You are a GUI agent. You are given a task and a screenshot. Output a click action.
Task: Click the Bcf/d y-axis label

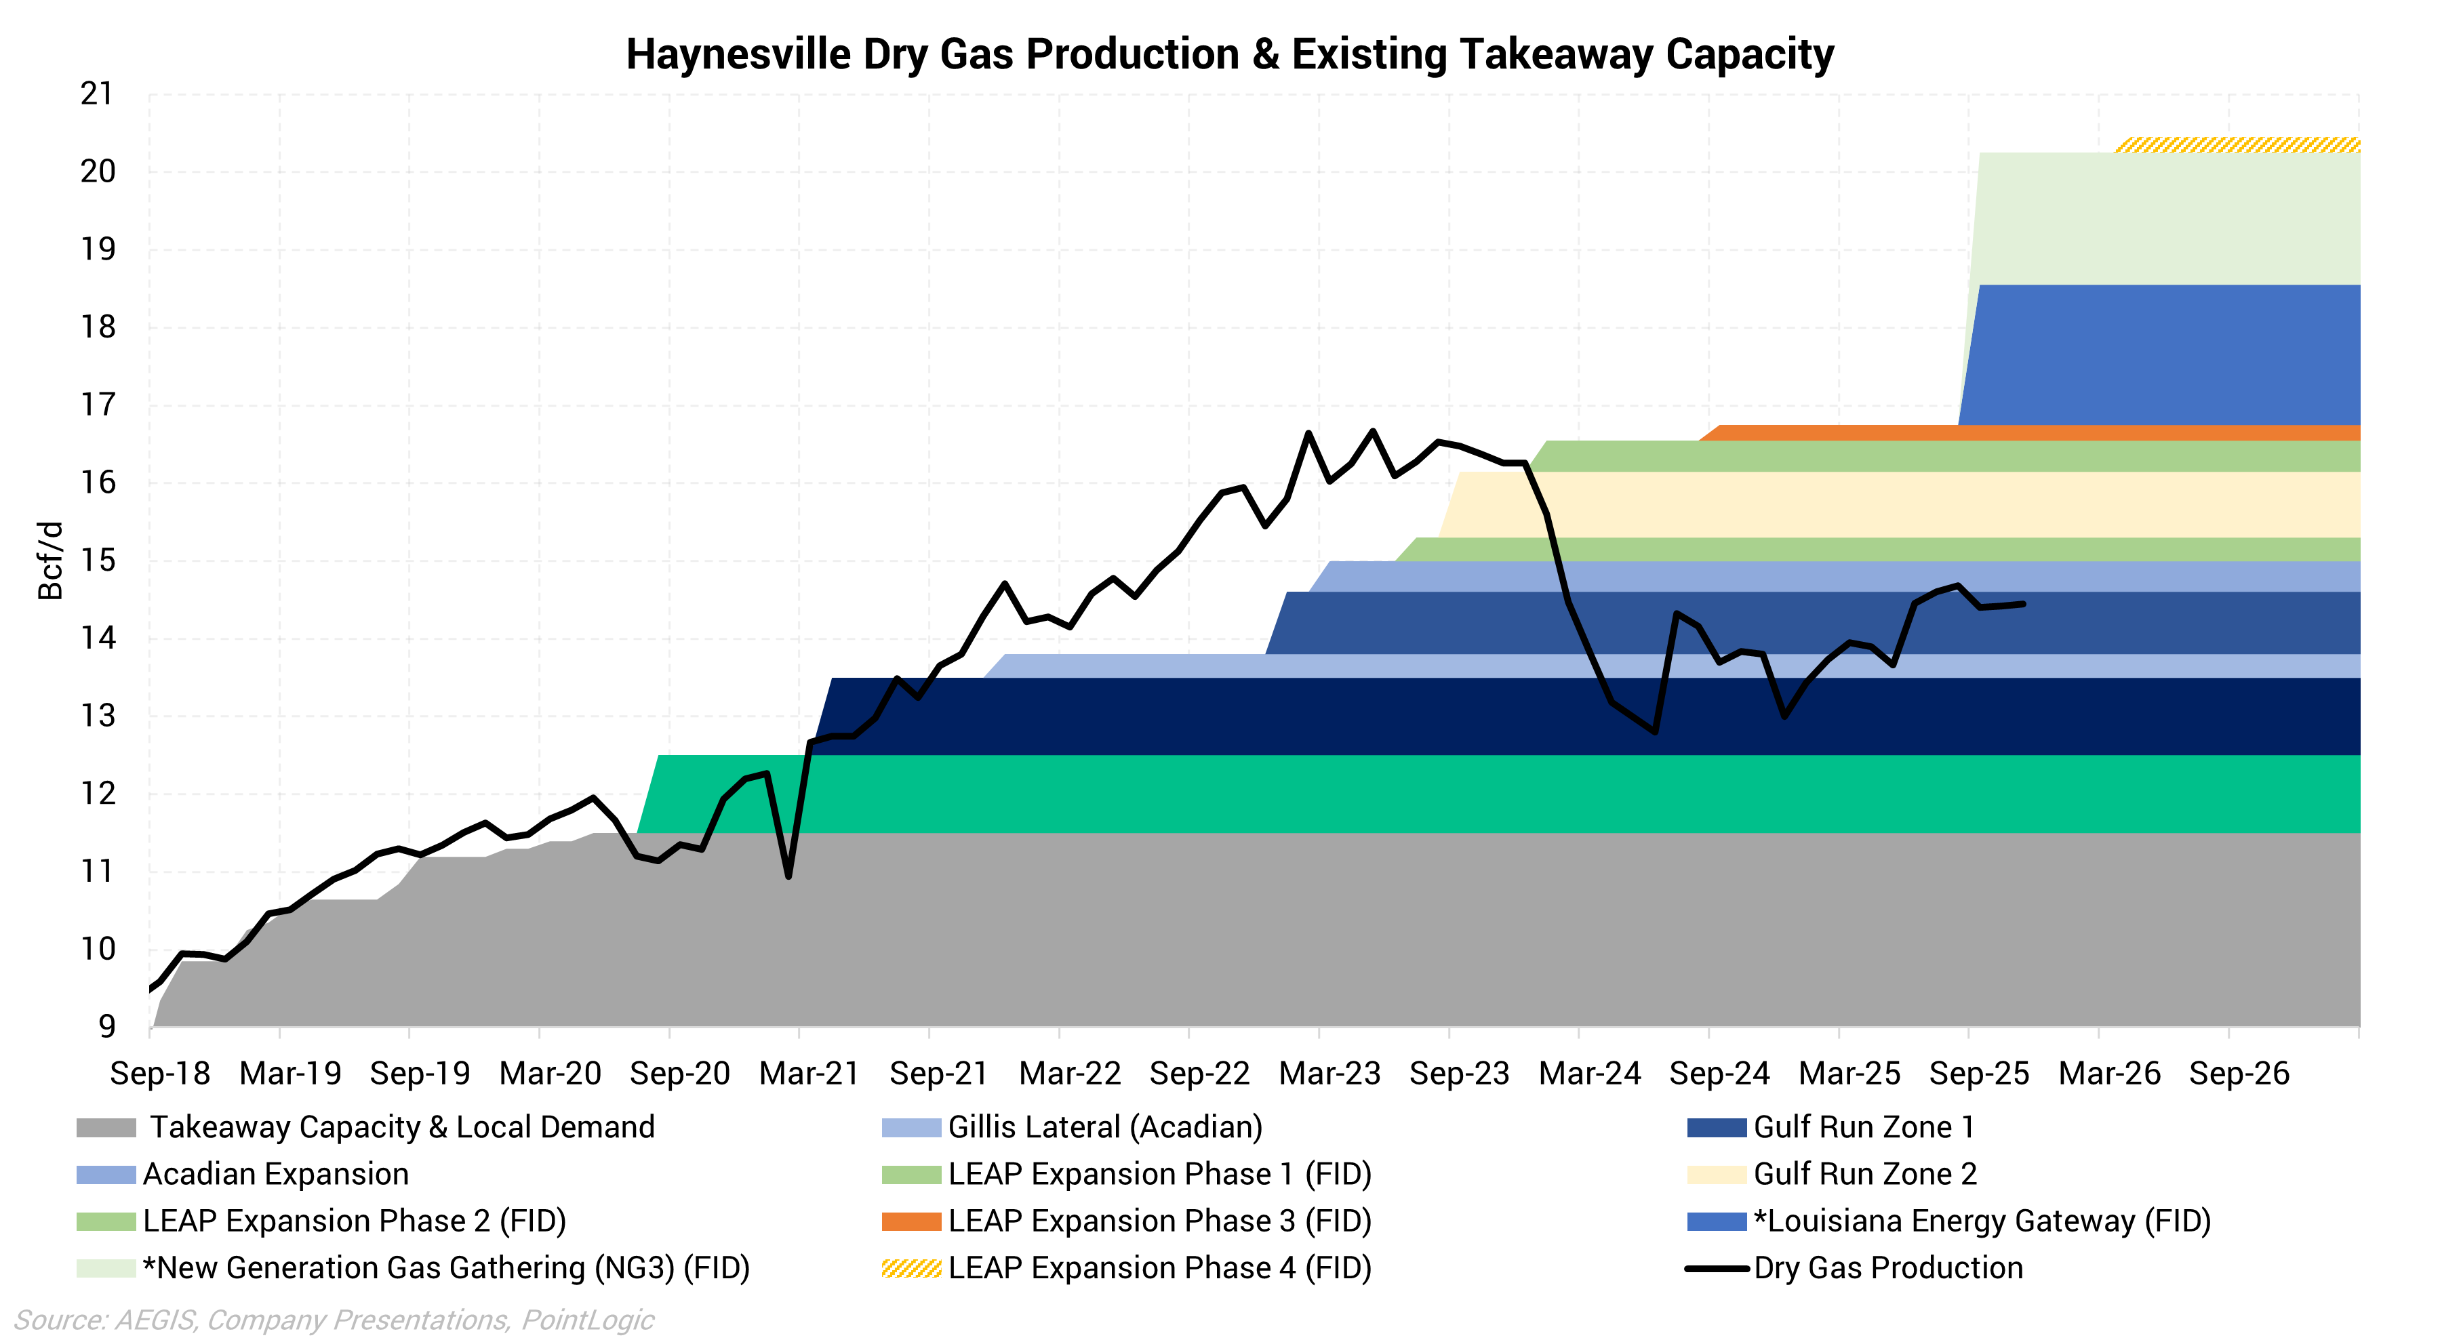pos(49,561)
